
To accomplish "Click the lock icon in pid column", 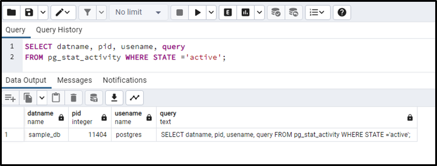I will coord(104,118).
